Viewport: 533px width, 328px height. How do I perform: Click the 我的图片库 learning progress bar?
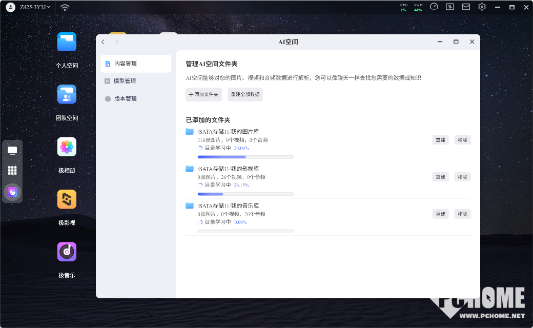point(245,157)
